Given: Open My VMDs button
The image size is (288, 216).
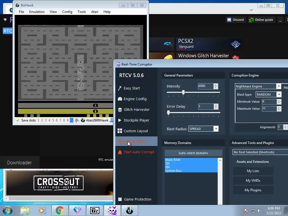Looking at the screenshot, I should (x=253, y=181).
